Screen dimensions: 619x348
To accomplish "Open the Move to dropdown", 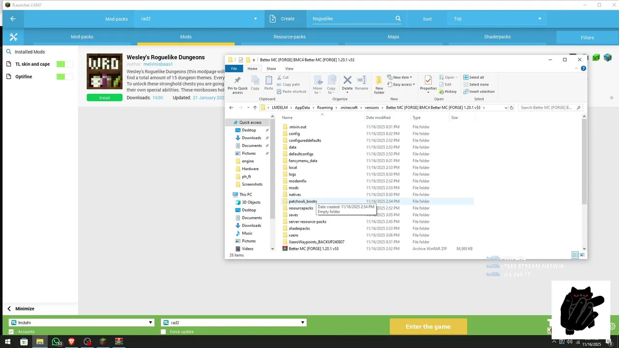I will [x=317, y=85].
